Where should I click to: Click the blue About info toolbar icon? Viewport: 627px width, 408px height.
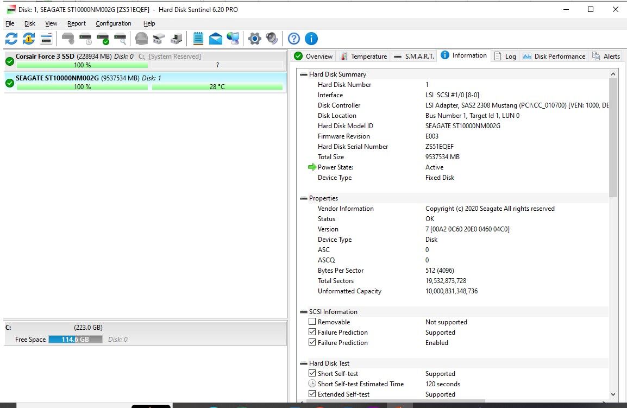tap(311, 39)
